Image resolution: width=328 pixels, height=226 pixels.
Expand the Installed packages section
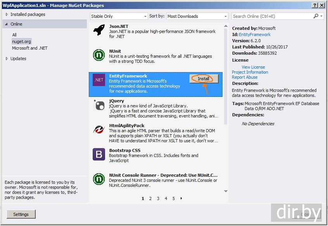7,14
